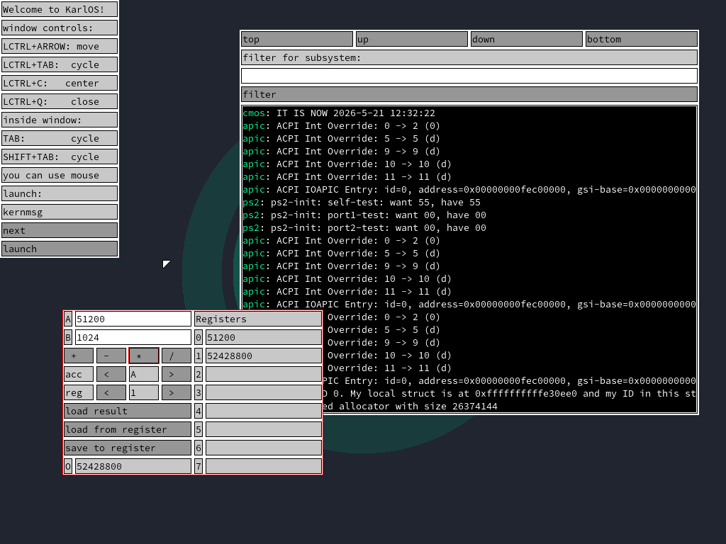
Task: Click register 0 value 51200
Action: [264, 337]
